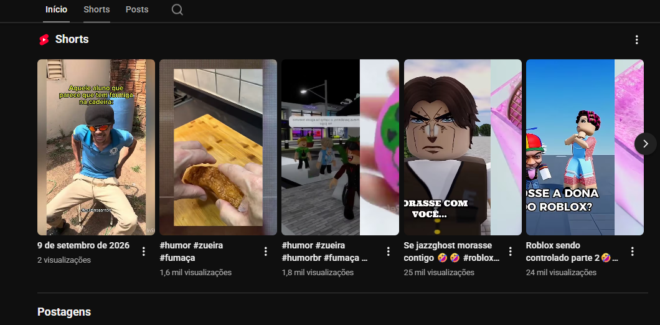Viewport: 660px width, 325px height.
Task: Open options menu for '#humor #zueira #fumaça' short
Action: (x=266, y=252)
